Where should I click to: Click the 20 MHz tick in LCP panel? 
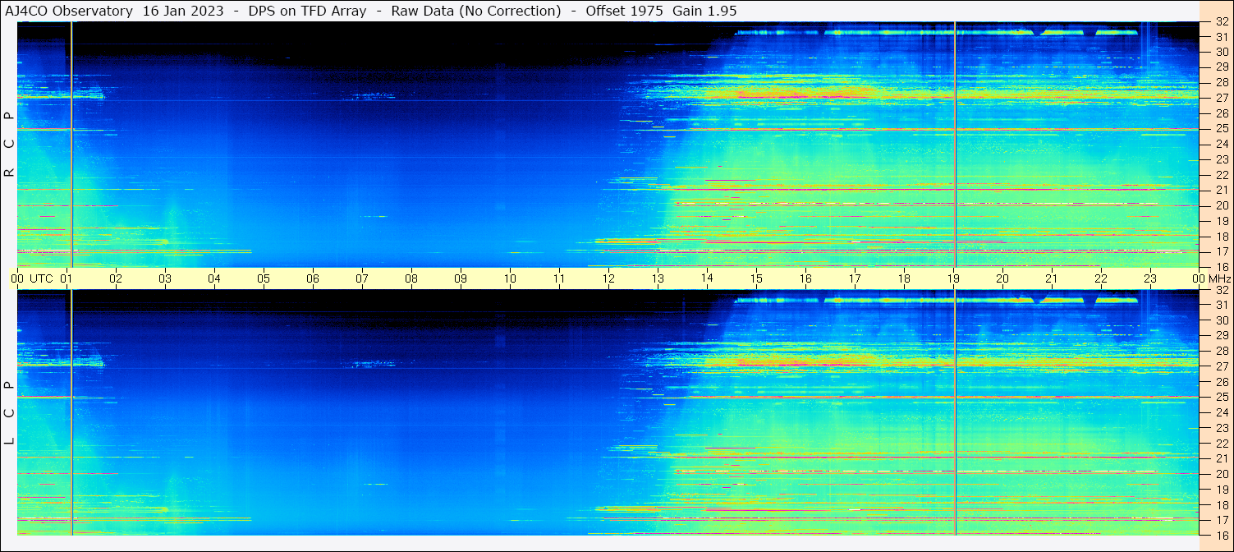[1221, 474]
